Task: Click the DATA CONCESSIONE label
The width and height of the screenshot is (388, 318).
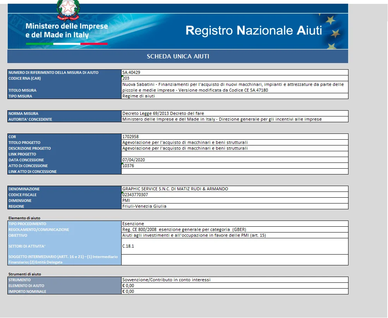Action: [x=26, y=160]
